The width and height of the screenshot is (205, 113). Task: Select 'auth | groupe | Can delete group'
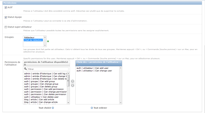[x=45, y=87]
